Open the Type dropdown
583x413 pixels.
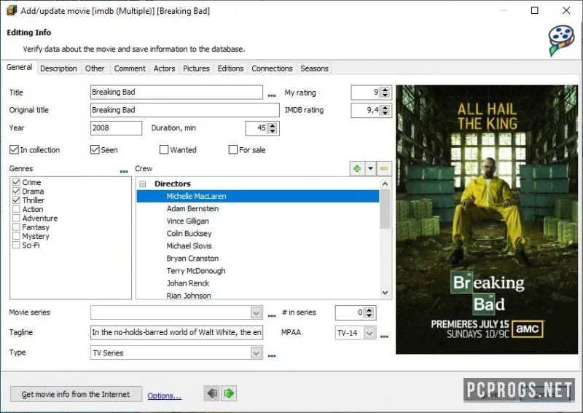(257, 353)
